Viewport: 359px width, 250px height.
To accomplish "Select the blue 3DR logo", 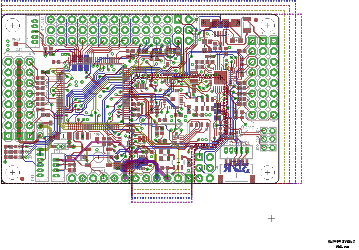I will 237,167.
